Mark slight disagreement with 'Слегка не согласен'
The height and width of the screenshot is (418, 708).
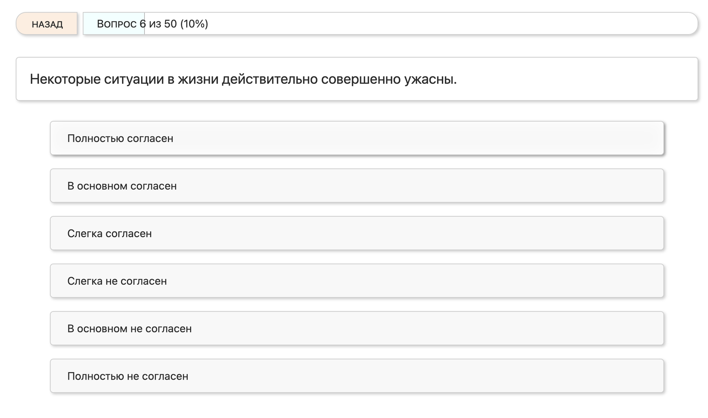coord(356,281)
